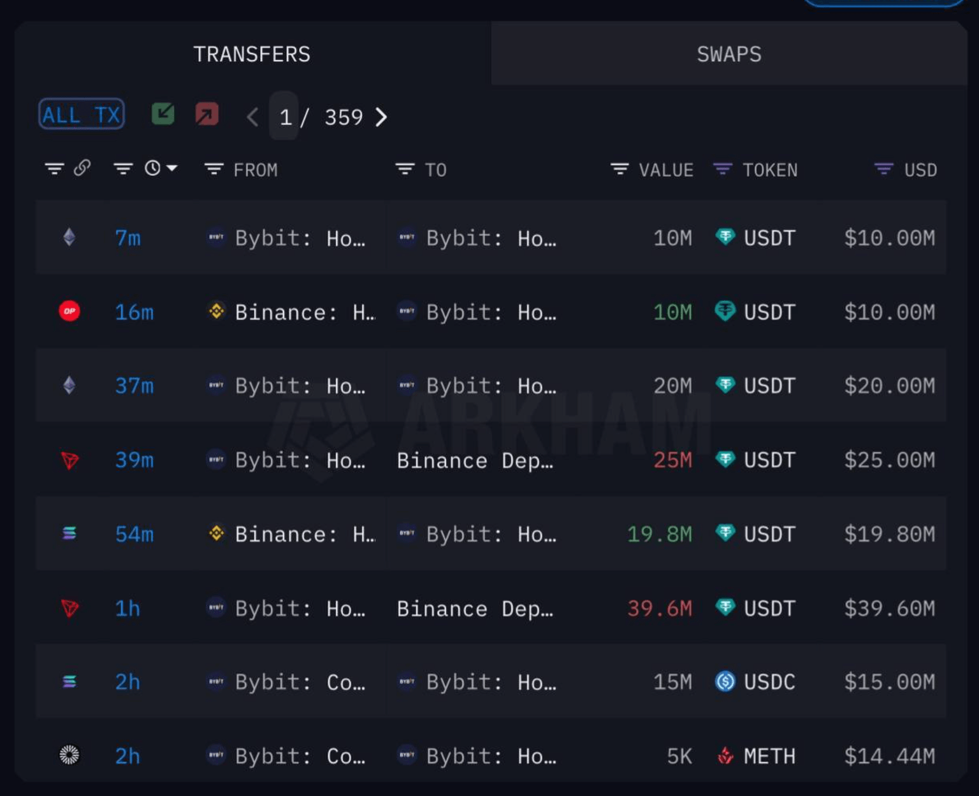Switch to the SWAPS tab

coord(729,54)
